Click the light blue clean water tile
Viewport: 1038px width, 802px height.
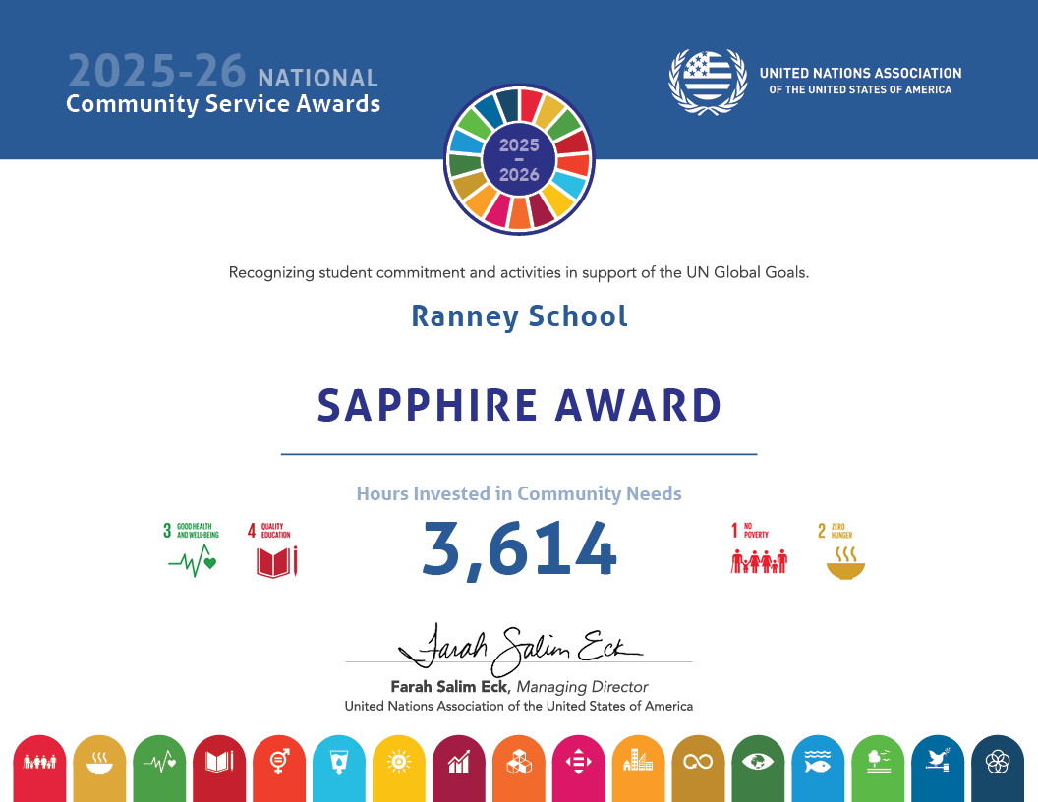click(x=339, y=769)
